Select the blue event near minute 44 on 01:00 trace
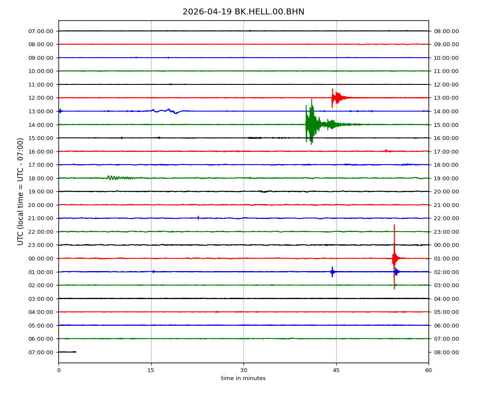487x403 pixels. pyautogui.click(x=332, y=271)
